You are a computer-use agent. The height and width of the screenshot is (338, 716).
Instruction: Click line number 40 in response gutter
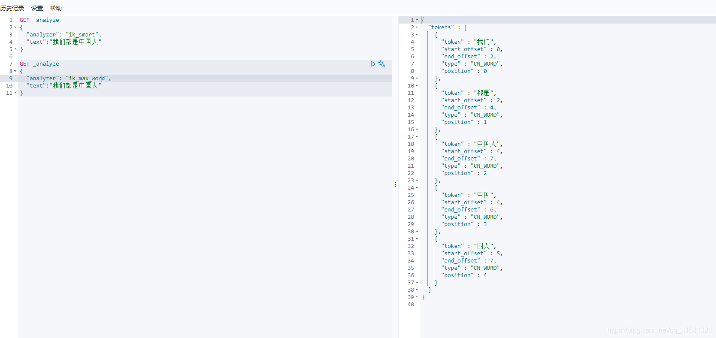pyautogui.click(x=411, y=305)
